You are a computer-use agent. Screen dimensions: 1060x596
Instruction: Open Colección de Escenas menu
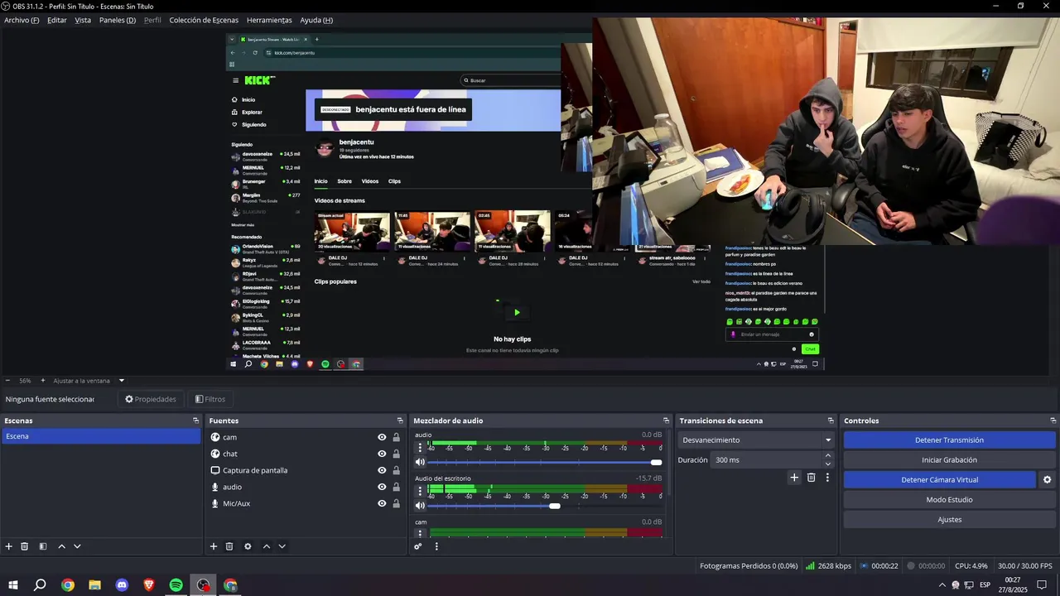(204, 20)
